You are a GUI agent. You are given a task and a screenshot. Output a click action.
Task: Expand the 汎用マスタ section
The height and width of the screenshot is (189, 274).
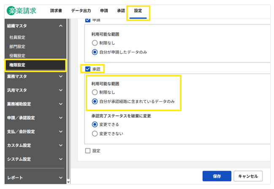tap(61, 90)
